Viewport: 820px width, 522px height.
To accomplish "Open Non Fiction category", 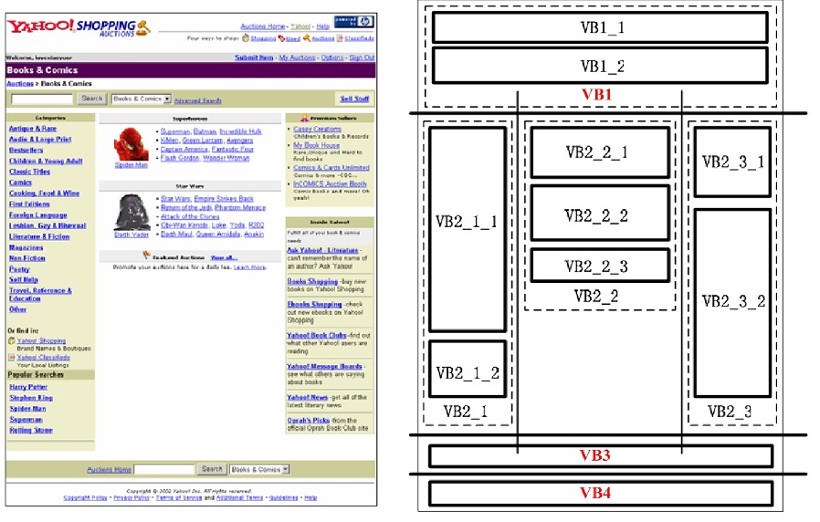I will [x=27, y=258].
